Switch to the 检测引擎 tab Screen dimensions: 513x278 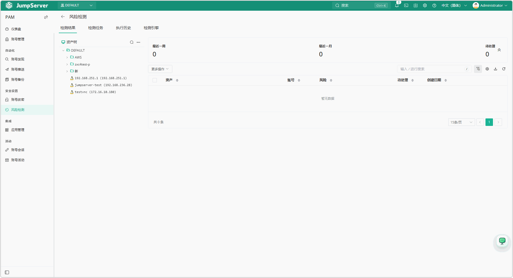pos(151,28)
